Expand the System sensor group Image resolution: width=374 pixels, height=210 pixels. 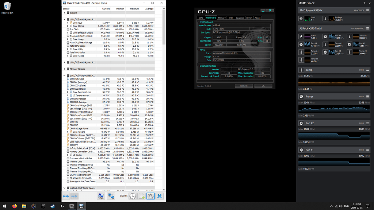point(65,13)
